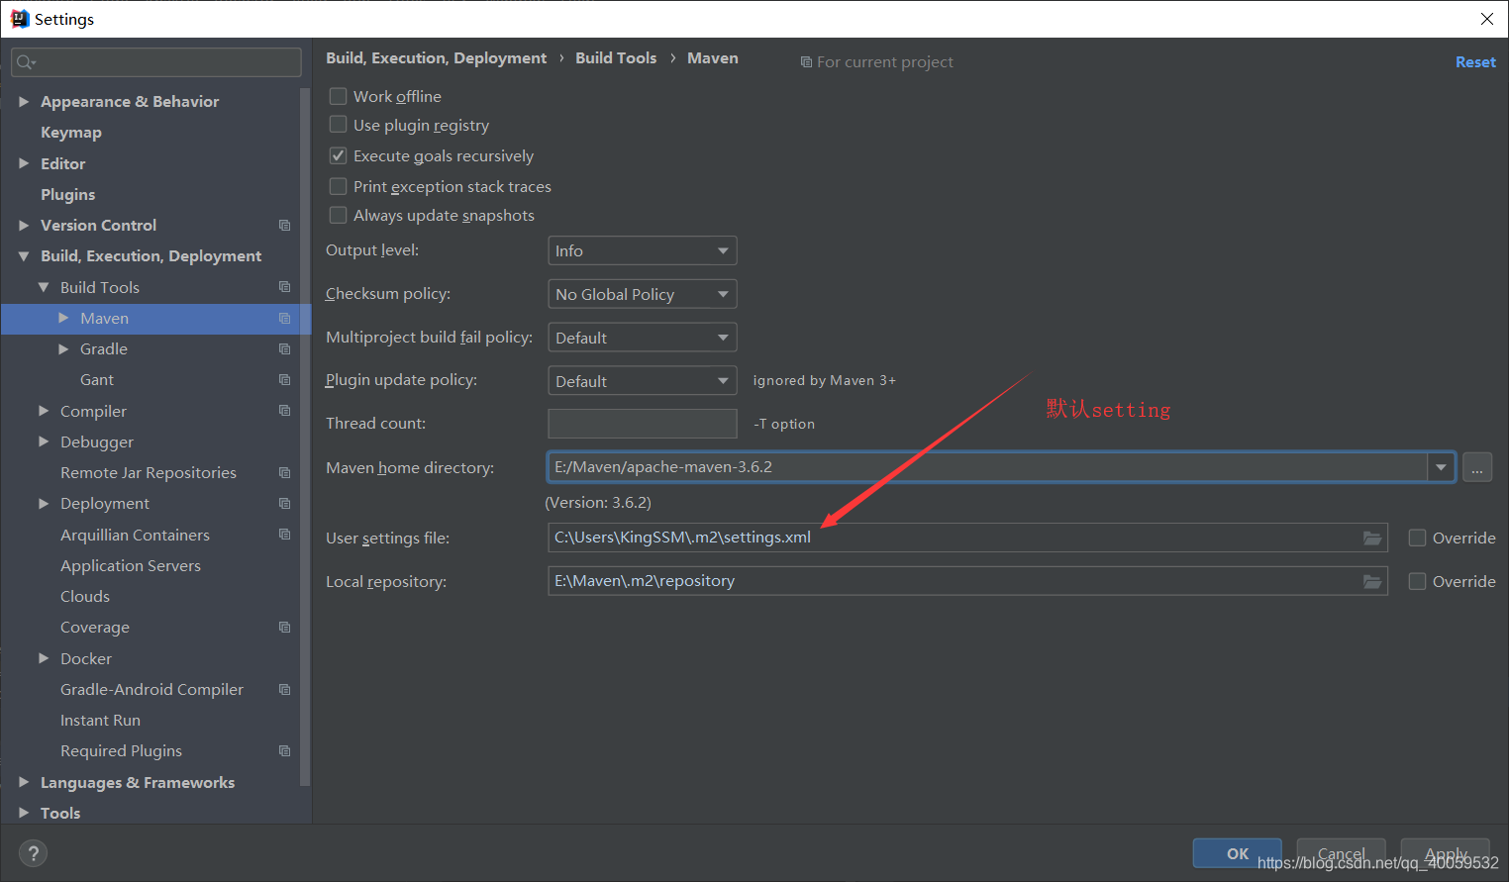Select Keymap in the settings tree
The width and height of the screenshot is (1509, 882).
71,133
